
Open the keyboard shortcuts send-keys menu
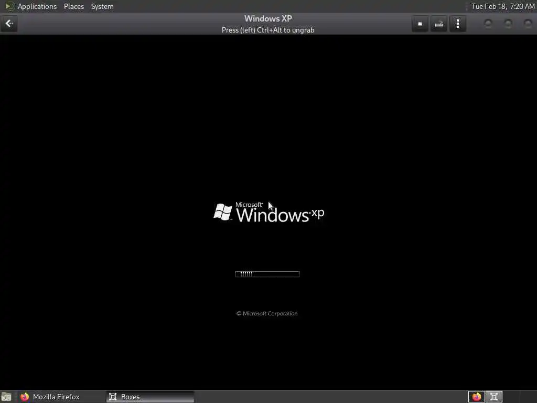coord(439,24)
